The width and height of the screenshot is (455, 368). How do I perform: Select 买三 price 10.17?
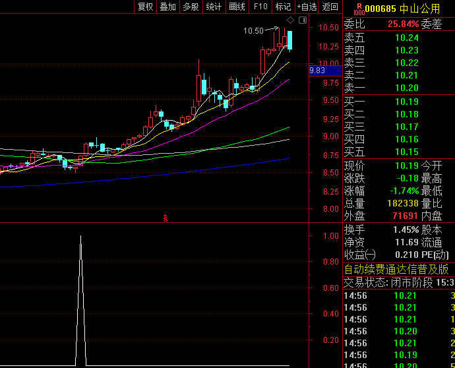(x=407, y=127)
